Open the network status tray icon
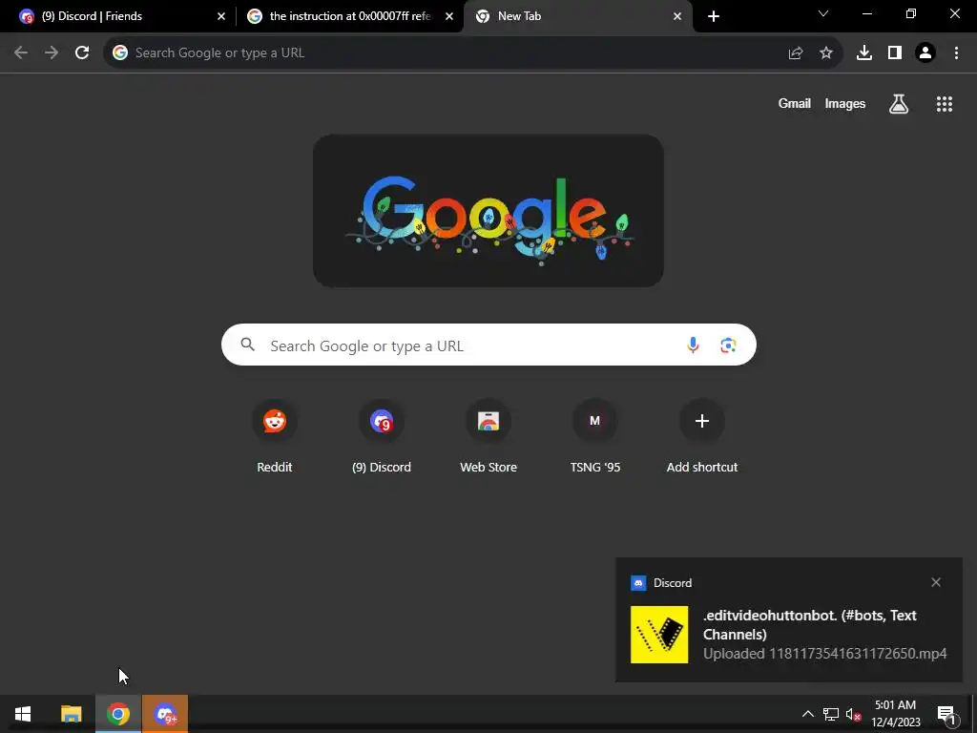 831,714
